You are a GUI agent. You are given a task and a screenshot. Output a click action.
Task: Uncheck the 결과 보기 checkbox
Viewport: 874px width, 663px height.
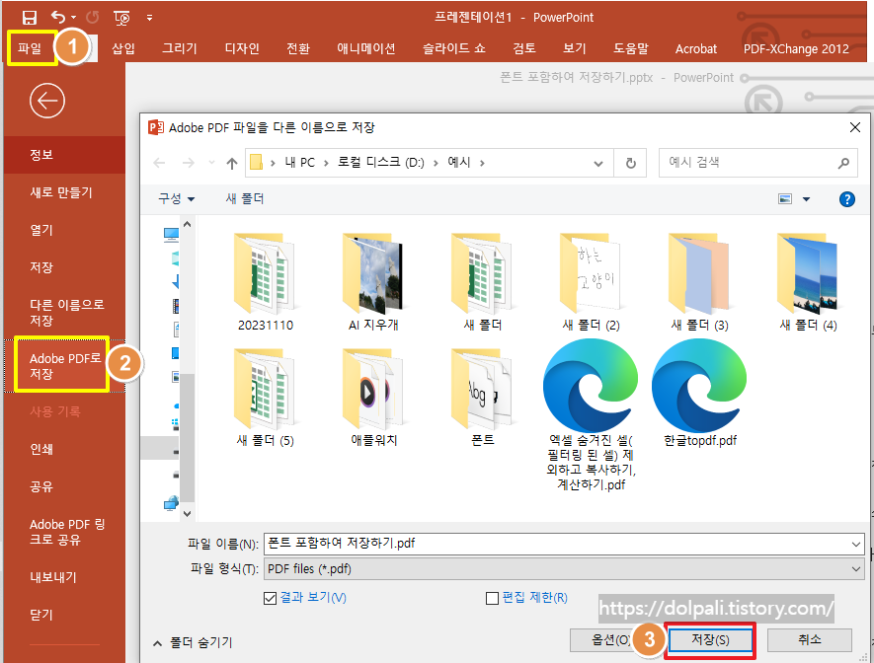270,598
